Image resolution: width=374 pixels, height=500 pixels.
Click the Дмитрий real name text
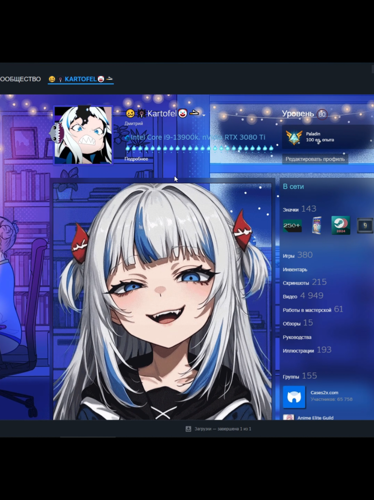134,123
